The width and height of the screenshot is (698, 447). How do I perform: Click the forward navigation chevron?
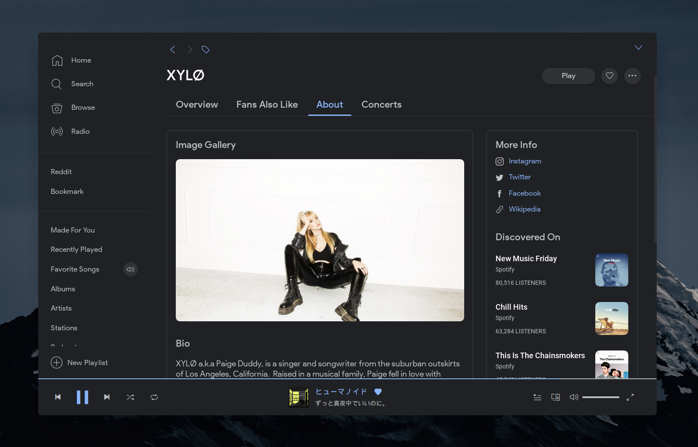(190, 50)
